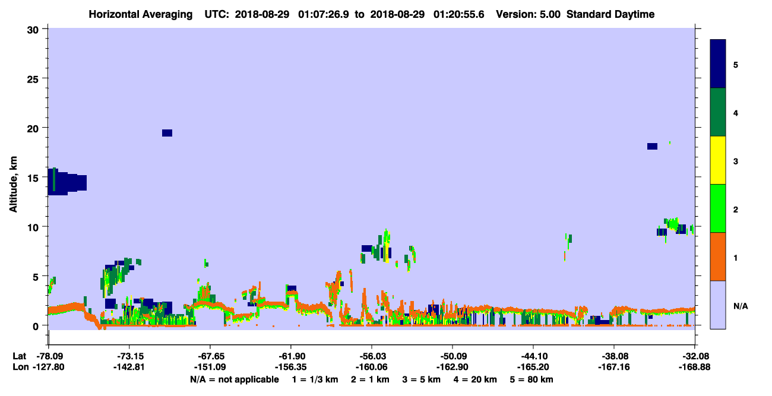Click longitude value -156.35
This screenshot has width=772, height=396.
(290, 368)
